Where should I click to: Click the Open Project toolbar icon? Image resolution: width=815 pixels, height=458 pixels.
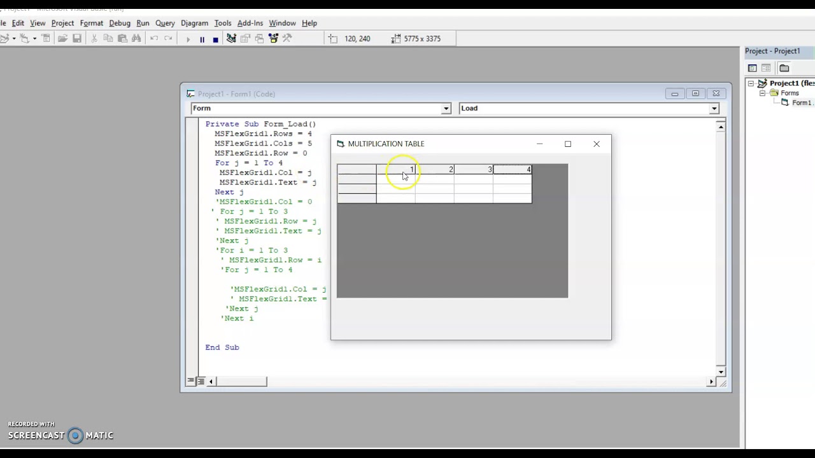coord(62,39)
